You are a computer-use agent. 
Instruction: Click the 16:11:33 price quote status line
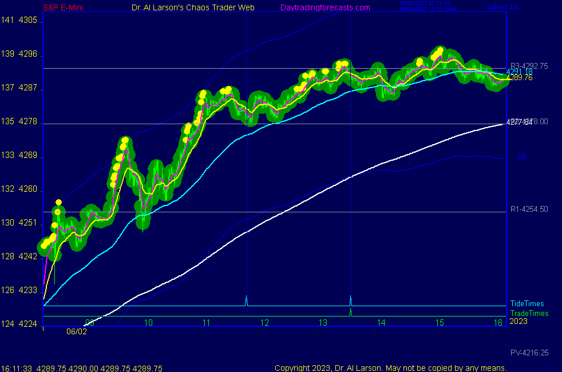point(82,368)
